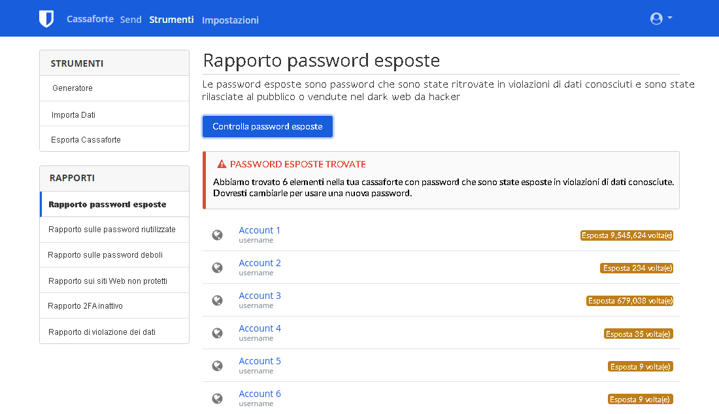Click the globe icon beside Account 5

218,365
